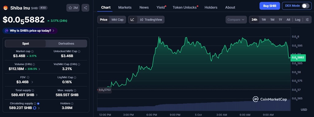Add SHIB to watchlist star button
Viewport: 314px width, 117px height.
[73, 8]
